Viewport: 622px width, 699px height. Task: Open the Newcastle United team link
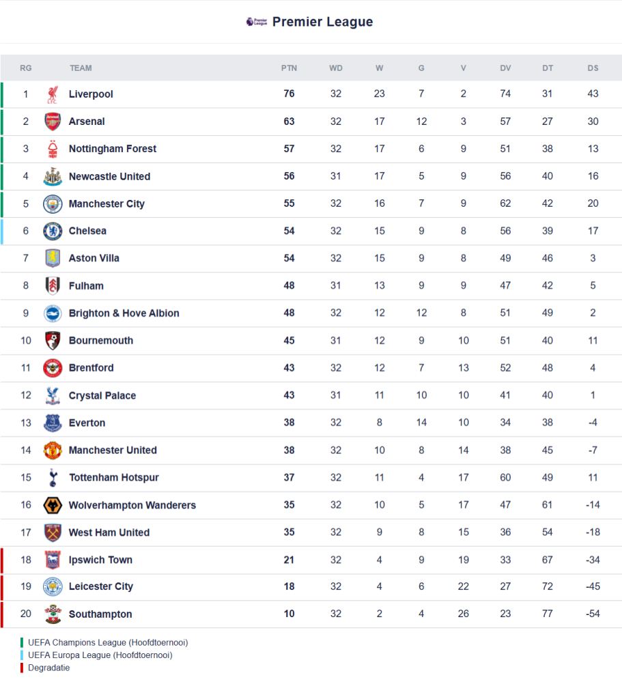[109, 176]
